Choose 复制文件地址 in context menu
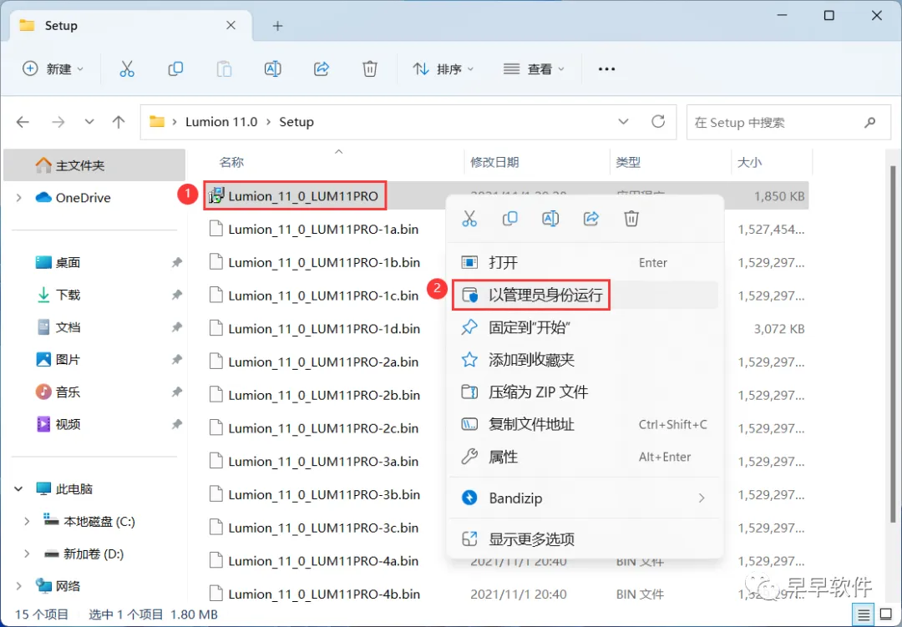 585,424
